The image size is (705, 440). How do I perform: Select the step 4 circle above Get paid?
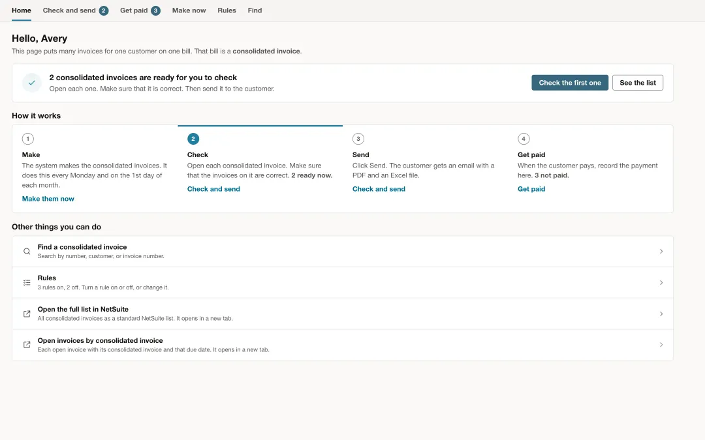coord(524,139)
